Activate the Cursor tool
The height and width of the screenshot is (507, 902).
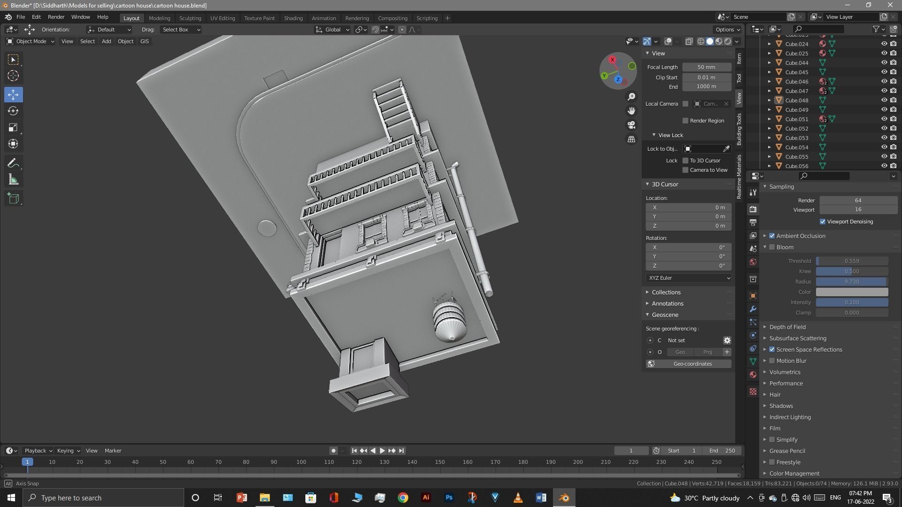pos(13,76)
